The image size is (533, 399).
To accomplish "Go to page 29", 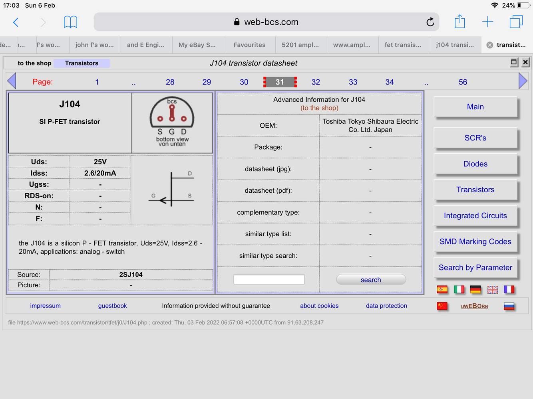I will [207, 82].
